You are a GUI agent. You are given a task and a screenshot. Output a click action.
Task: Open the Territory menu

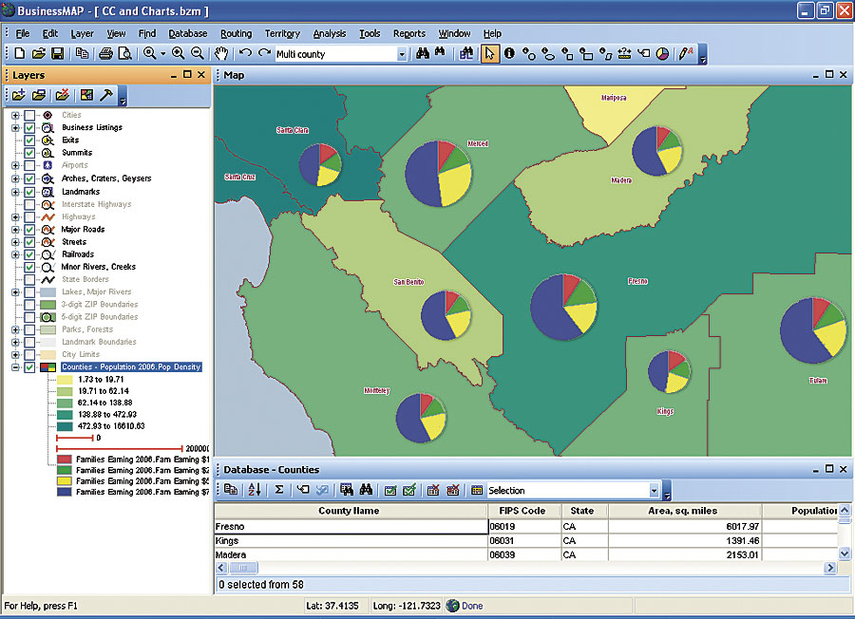282,33
